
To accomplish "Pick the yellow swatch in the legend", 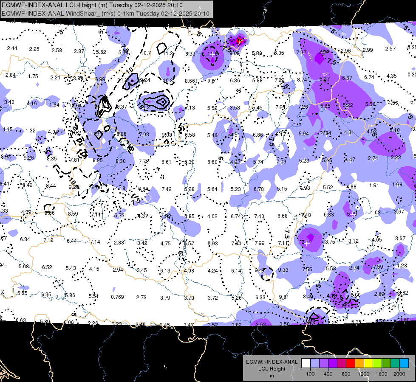I will pyautogui.click(x=368, y=363).
